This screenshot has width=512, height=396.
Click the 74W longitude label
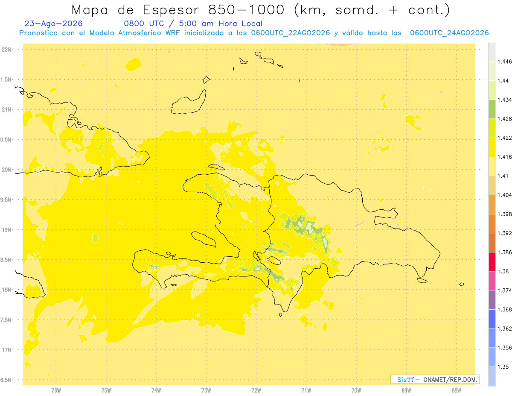click(x=156, y=390)
